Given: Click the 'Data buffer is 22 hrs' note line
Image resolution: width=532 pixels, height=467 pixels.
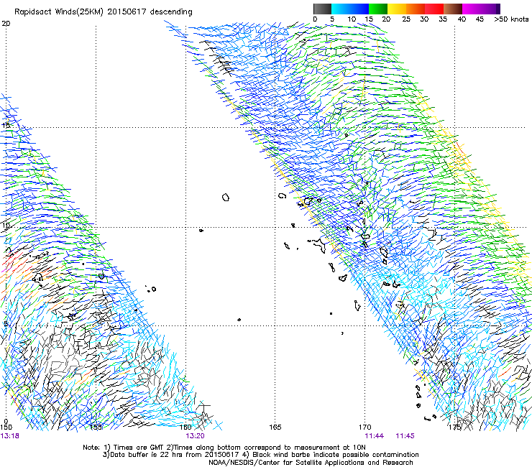Looking at the screenshot, I should point(260,455).
